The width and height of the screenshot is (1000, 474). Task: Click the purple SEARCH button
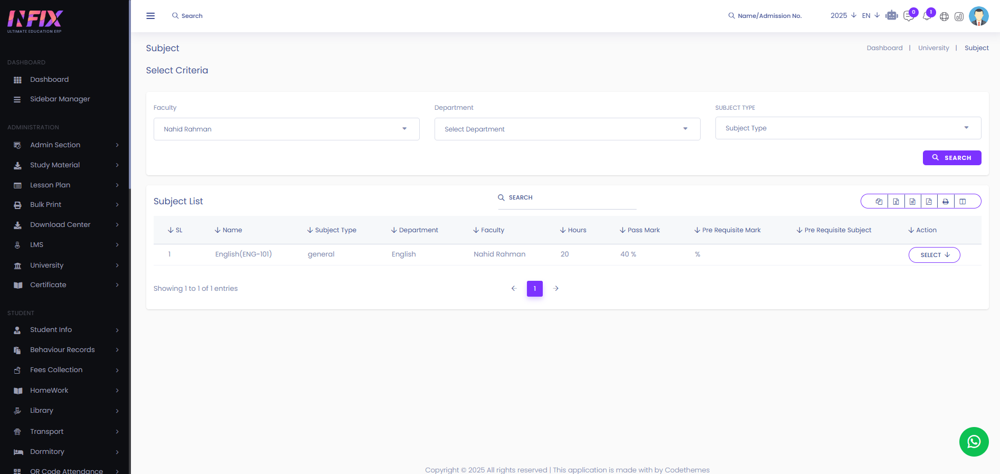coord(952,158)
